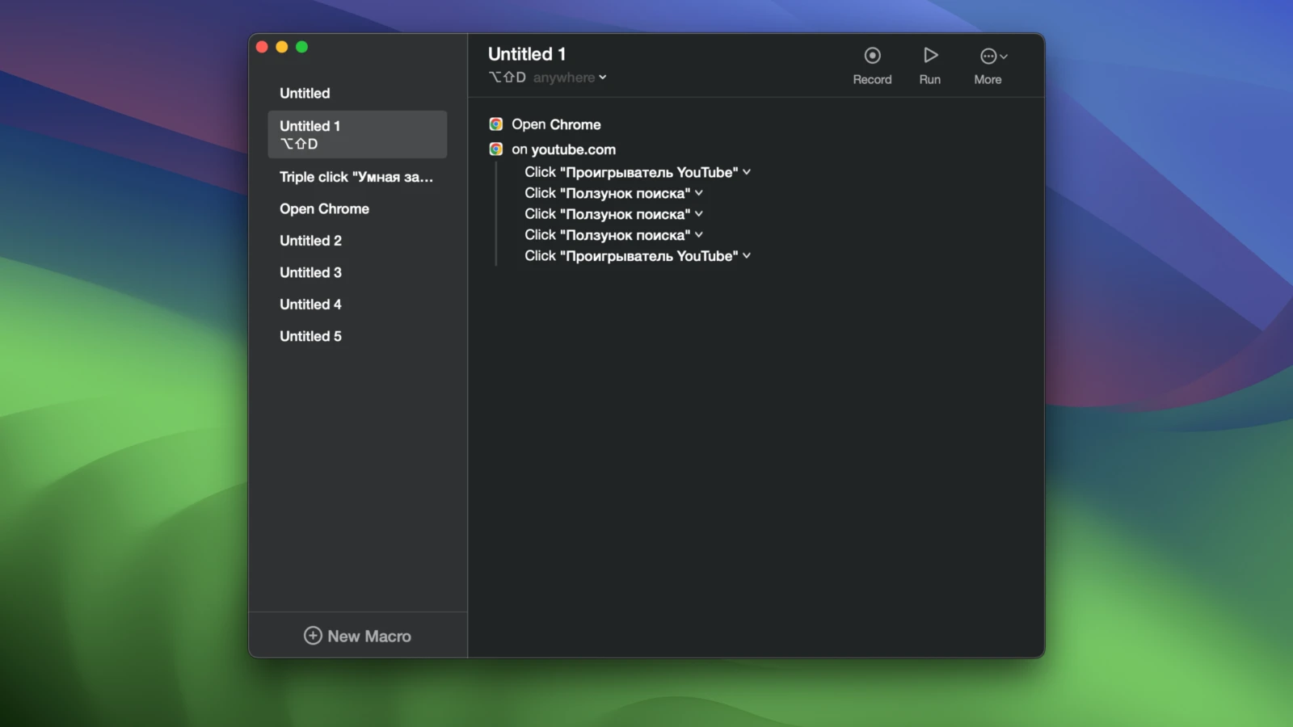Expand chevron of first "Проигрыватель YouTube" click action
Viewport: 1293px width, 727px height.
pyautogui.click(x=747, y=172)
